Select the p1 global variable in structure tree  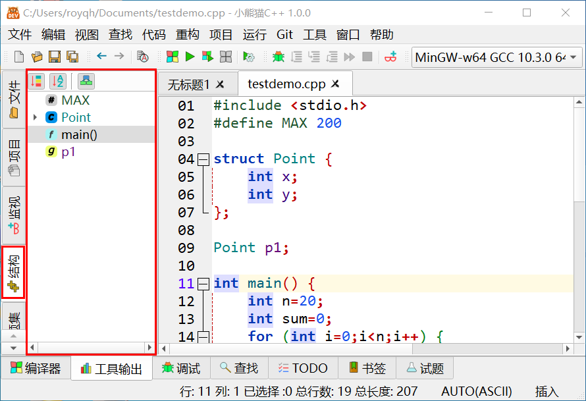pyautogui.click(x=68, y=151)
